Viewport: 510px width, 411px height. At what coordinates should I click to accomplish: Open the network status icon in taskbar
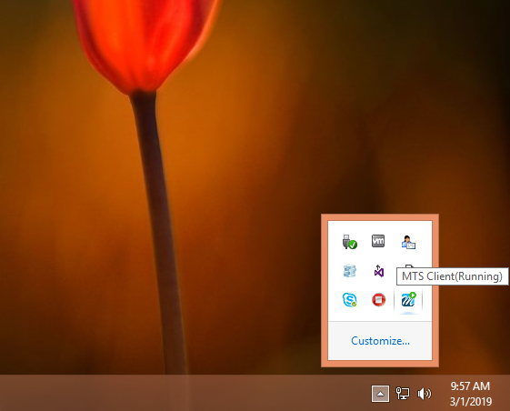pyautogui.click(x=403, y=393)
